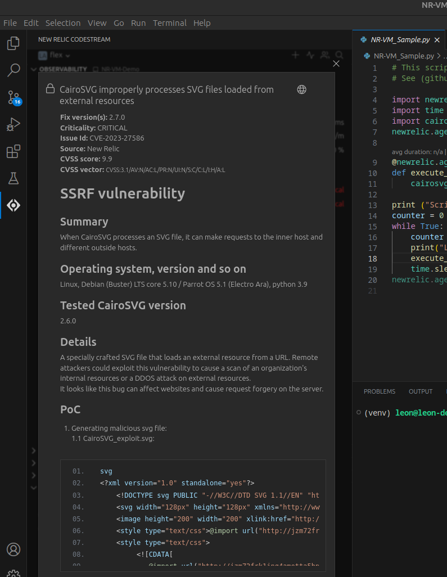This screenshot has height=577, width=447.
Task: Click the 'counter = 0' code line
Action: [418, 215]
